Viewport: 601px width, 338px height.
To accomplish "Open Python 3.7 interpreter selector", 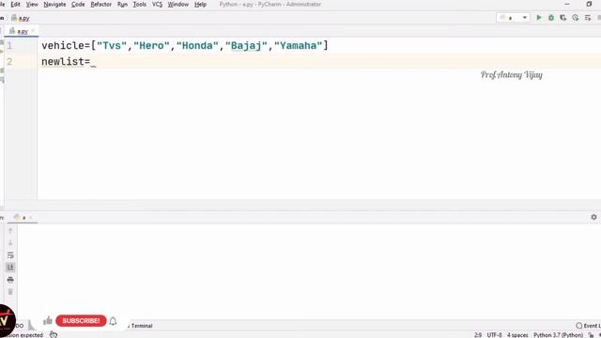I will pos(558,335).
